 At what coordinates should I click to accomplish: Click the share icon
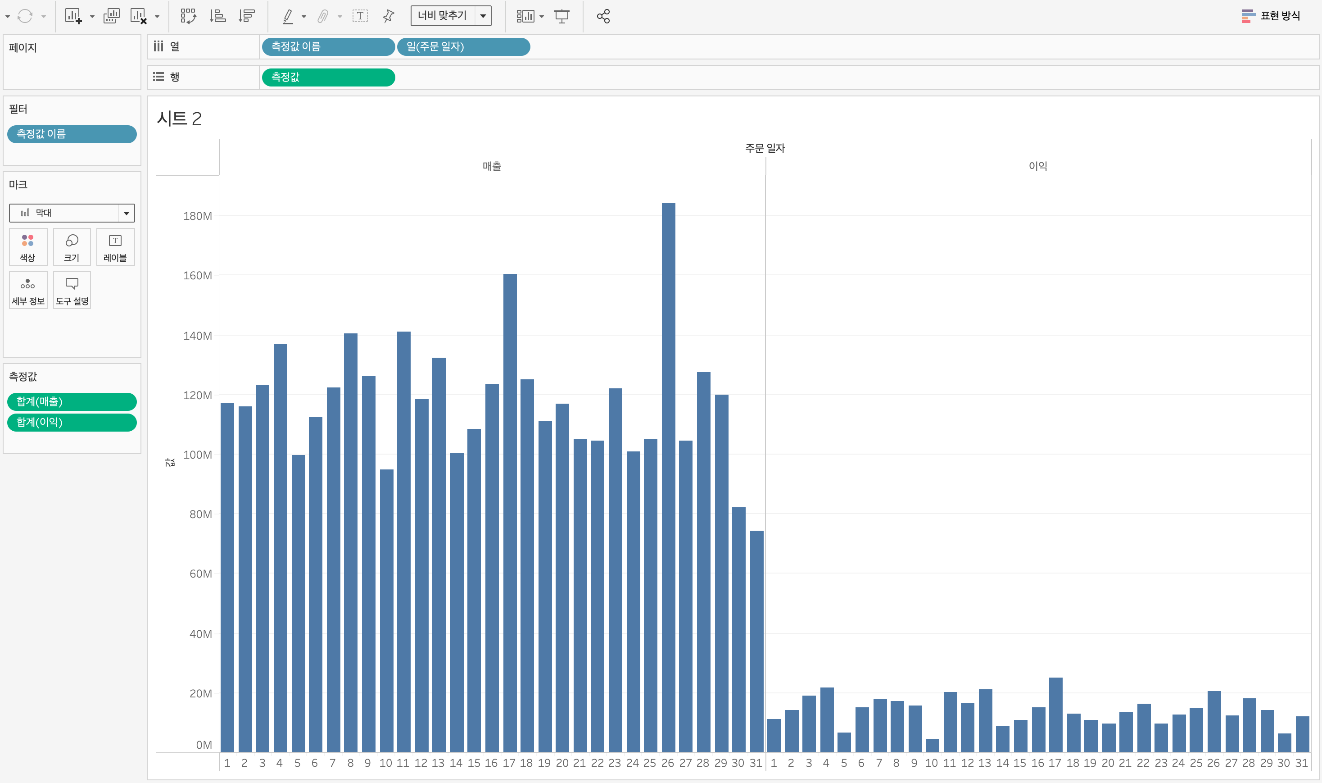click(x=603, y=16)
